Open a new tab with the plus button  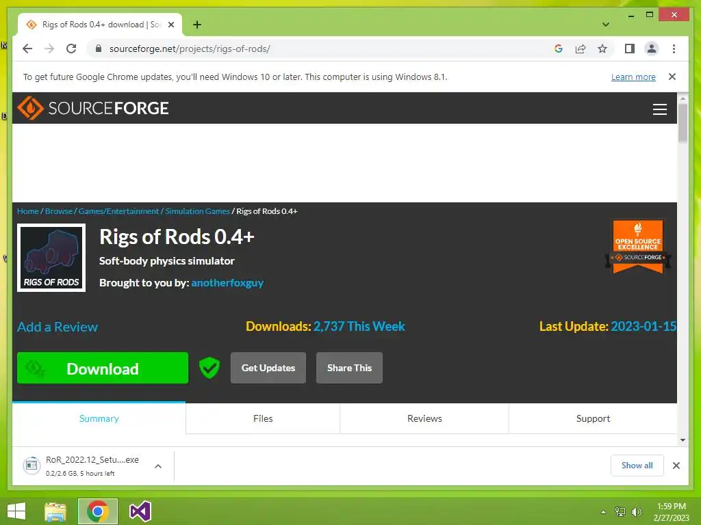196,25
